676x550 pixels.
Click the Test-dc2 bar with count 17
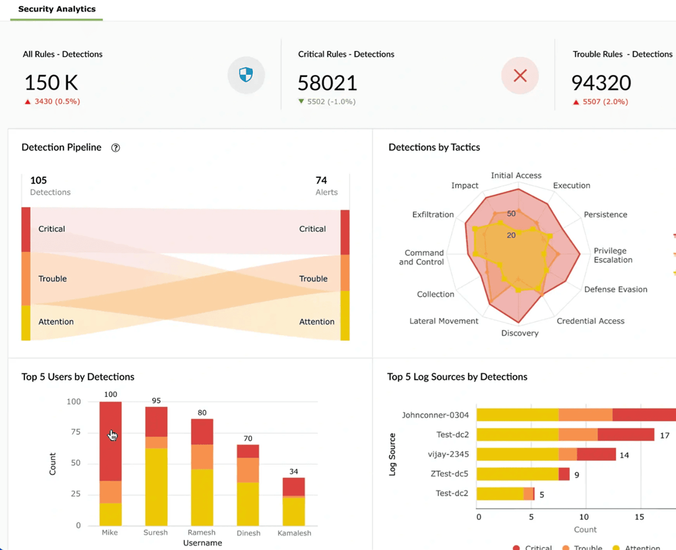(565, 435)
